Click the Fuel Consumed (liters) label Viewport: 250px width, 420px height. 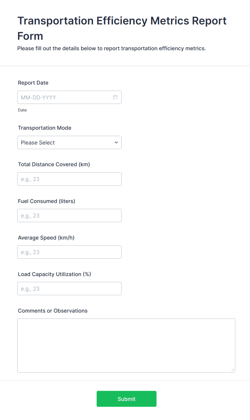tap(46, 201)
